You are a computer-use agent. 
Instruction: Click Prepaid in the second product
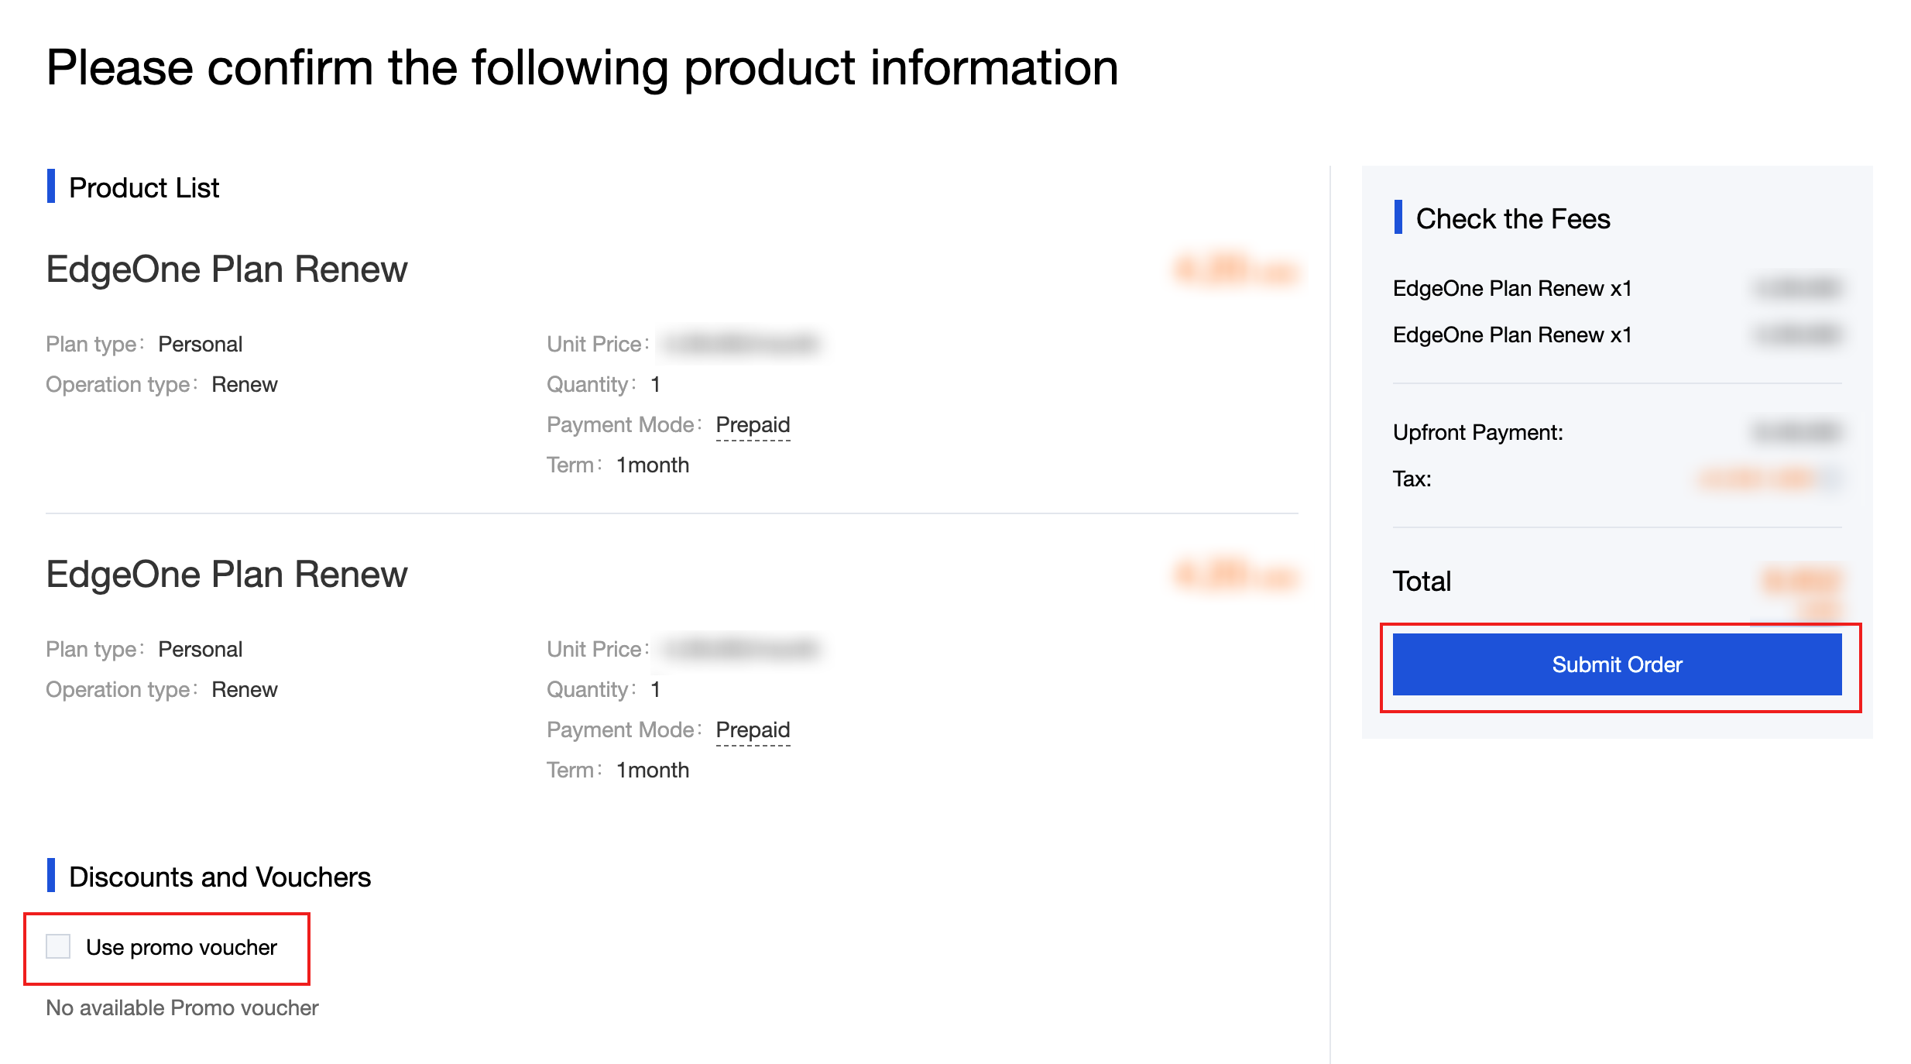(753, 729)
